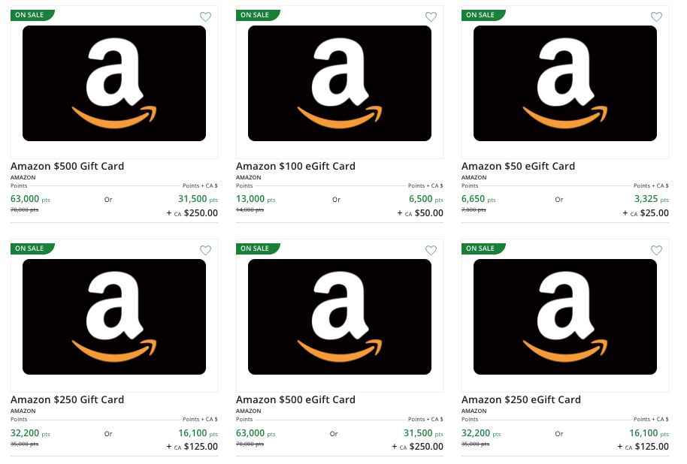
Task: Click heart icon on Amazon $100 eGift Card
Action: (x=431, y=17)
